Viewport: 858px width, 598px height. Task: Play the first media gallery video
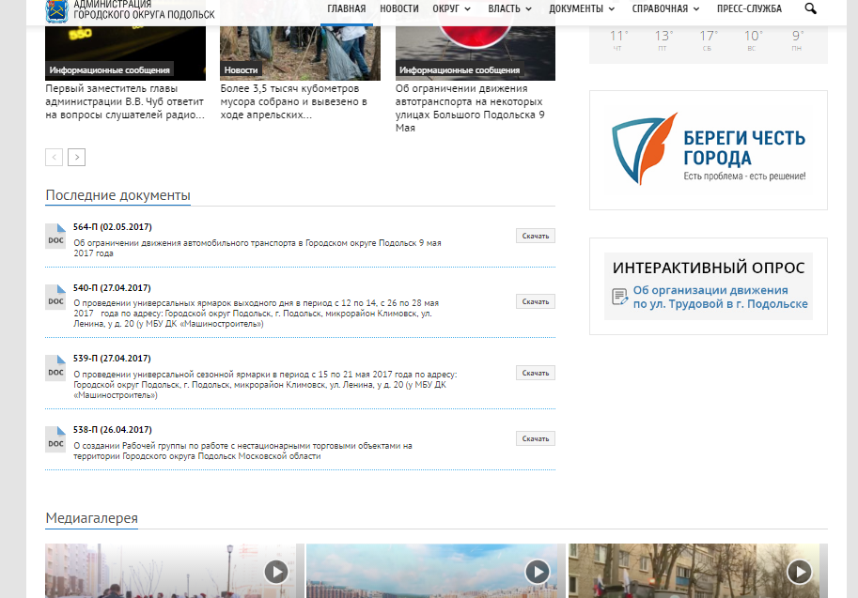[x=275, y=571]
